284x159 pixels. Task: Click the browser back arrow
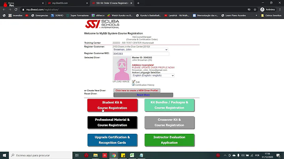pyautogui.click(x=4, y=9)
